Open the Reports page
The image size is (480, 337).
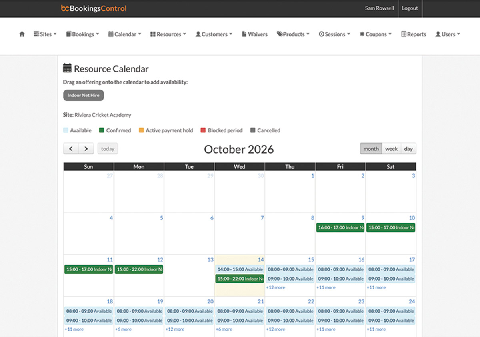point(414,34)
